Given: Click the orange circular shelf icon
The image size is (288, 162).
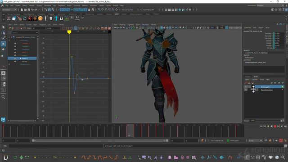Looking at the screenshot, I should click(x=40, y=18).
